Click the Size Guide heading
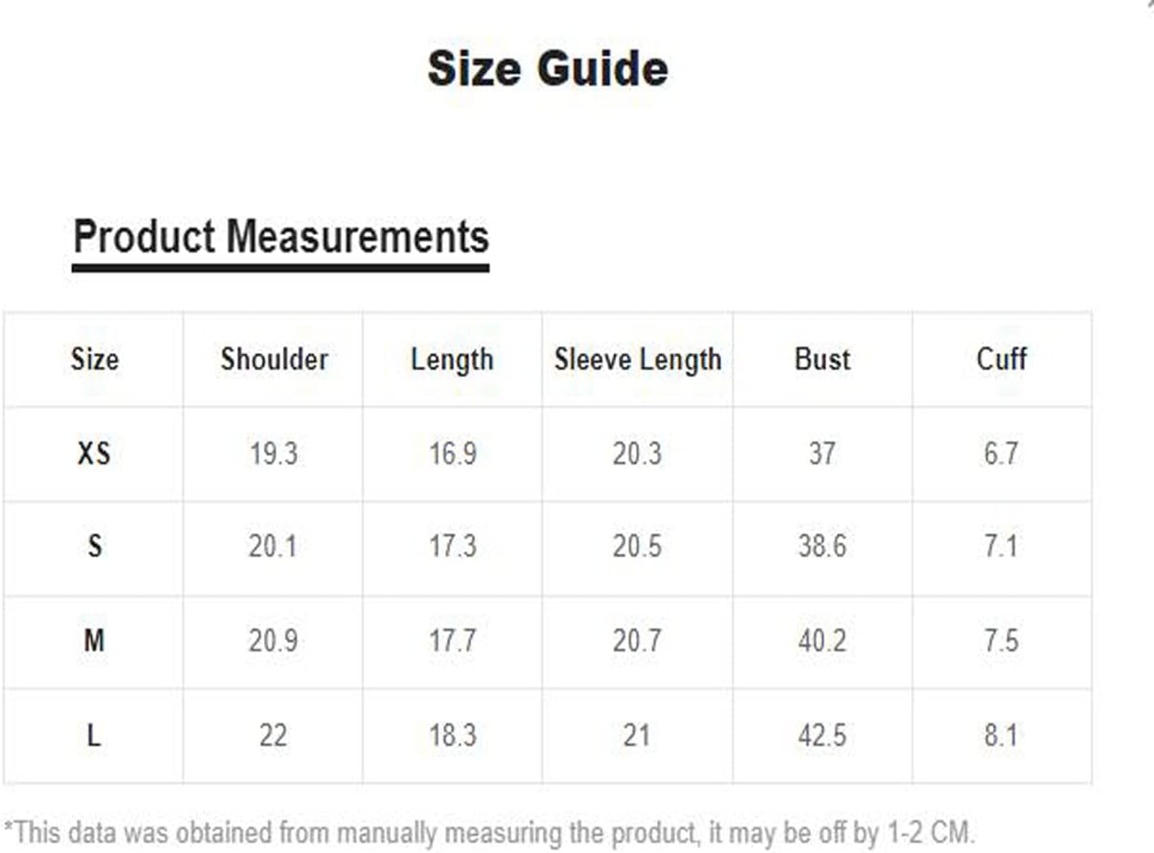This screenshot has width=1154, height=853. [x=547, y=68]
